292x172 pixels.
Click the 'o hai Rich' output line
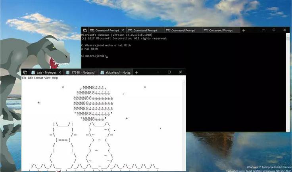click(x=90, y=49)
